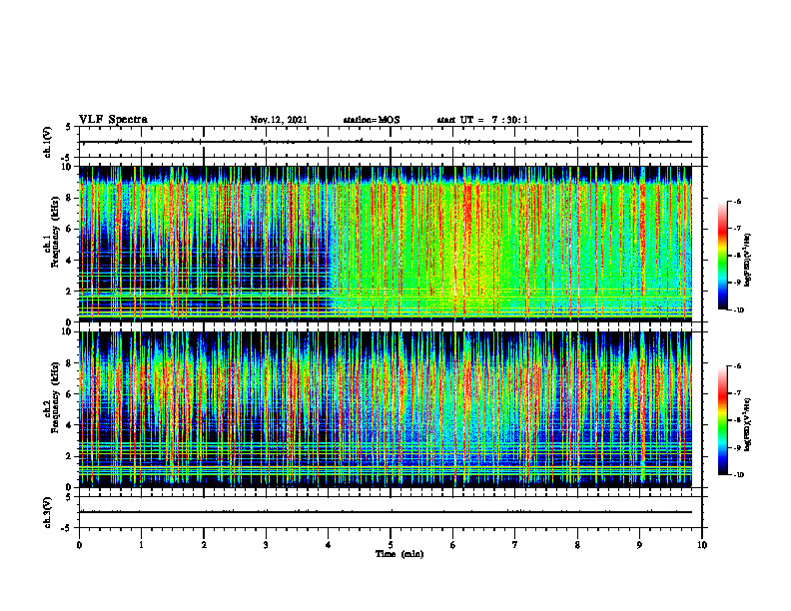This screenshot has height=611, width=791.
Task: Click time axis tick label "10"
Action: 702,545
